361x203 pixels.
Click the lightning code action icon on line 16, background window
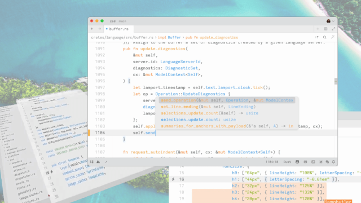[x=173, y=179]
